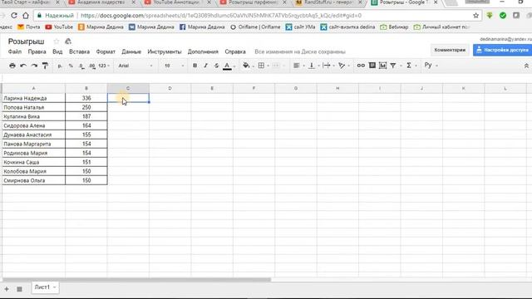The height and width of the screenshot is (299, 532).
Task: Add a new sheet with plus button
Action: point(7,289)
